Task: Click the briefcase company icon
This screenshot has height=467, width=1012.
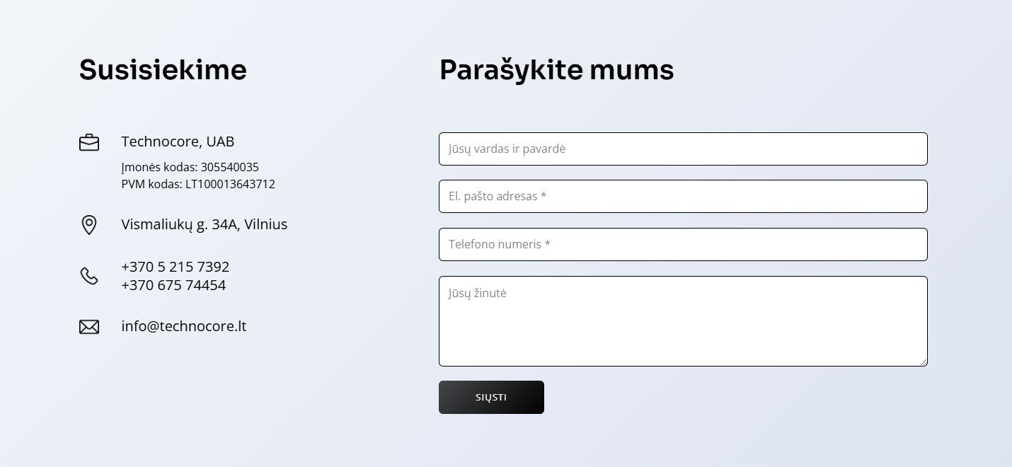Action: click(x=89, y=142)
